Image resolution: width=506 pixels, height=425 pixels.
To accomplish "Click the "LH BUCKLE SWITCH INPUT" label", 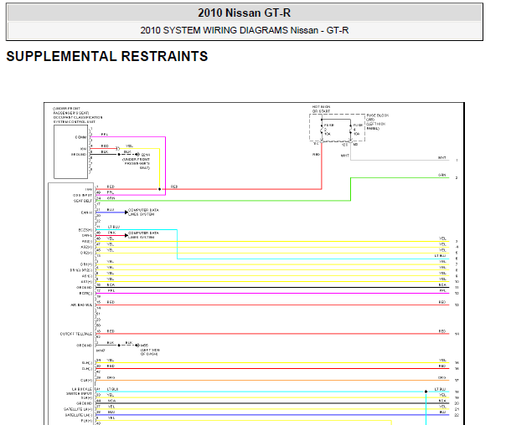I will click(79, 392).
